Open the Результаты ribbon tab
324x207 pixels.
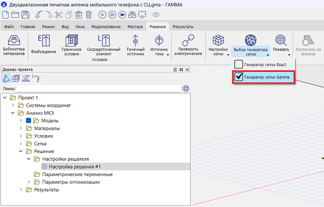183,27
